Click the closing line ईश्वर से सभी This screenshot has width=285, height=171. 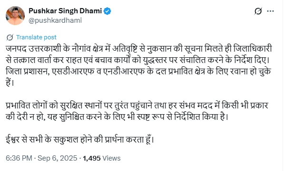tap(80, 140)
